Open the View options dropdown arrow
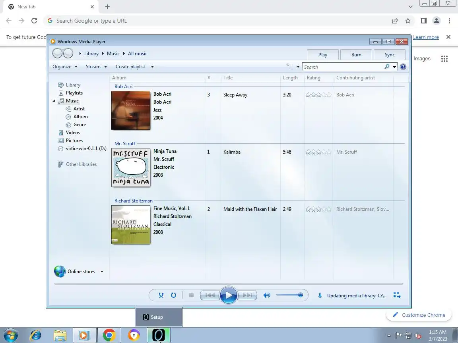The width and height of the screenshot is (458, 343). coord(298,67)
